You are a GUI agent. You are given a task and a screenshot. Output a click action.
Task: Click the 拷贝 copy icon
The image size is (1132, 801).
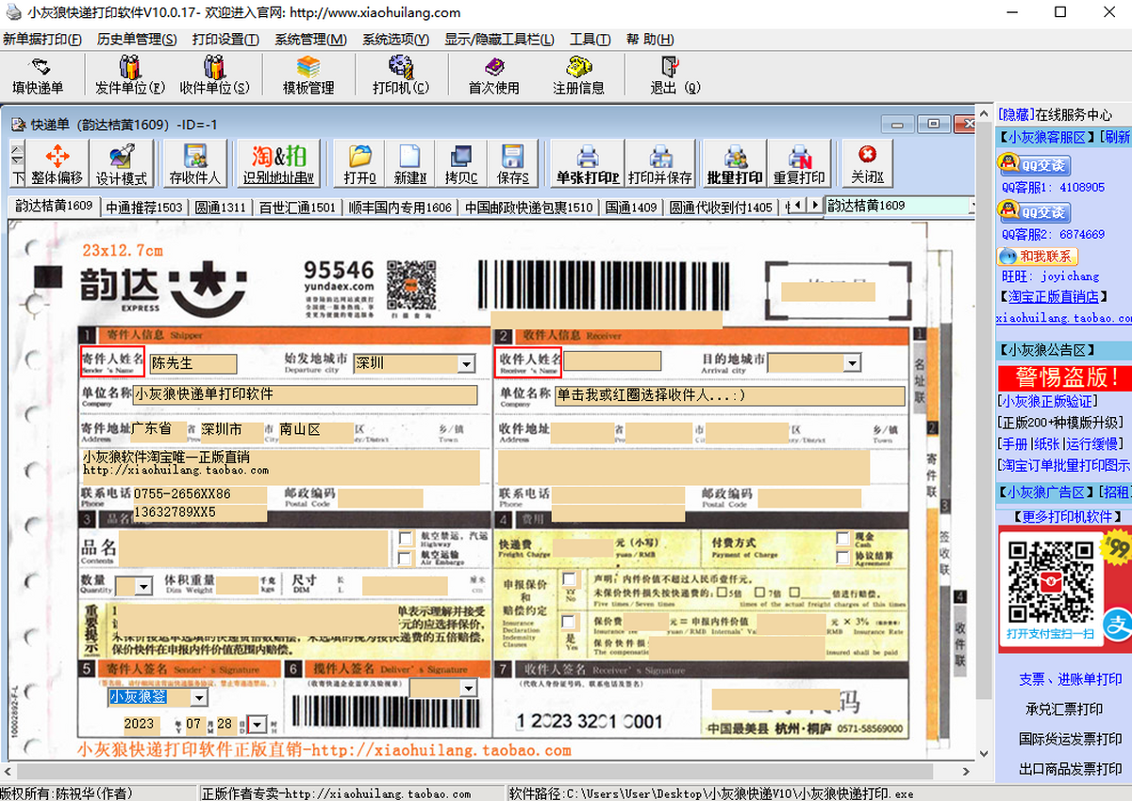tap(461, 165)
